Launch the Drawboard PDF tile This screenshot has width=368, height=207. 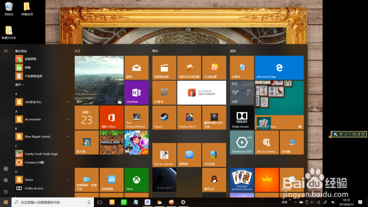click(x=242, y=142)
